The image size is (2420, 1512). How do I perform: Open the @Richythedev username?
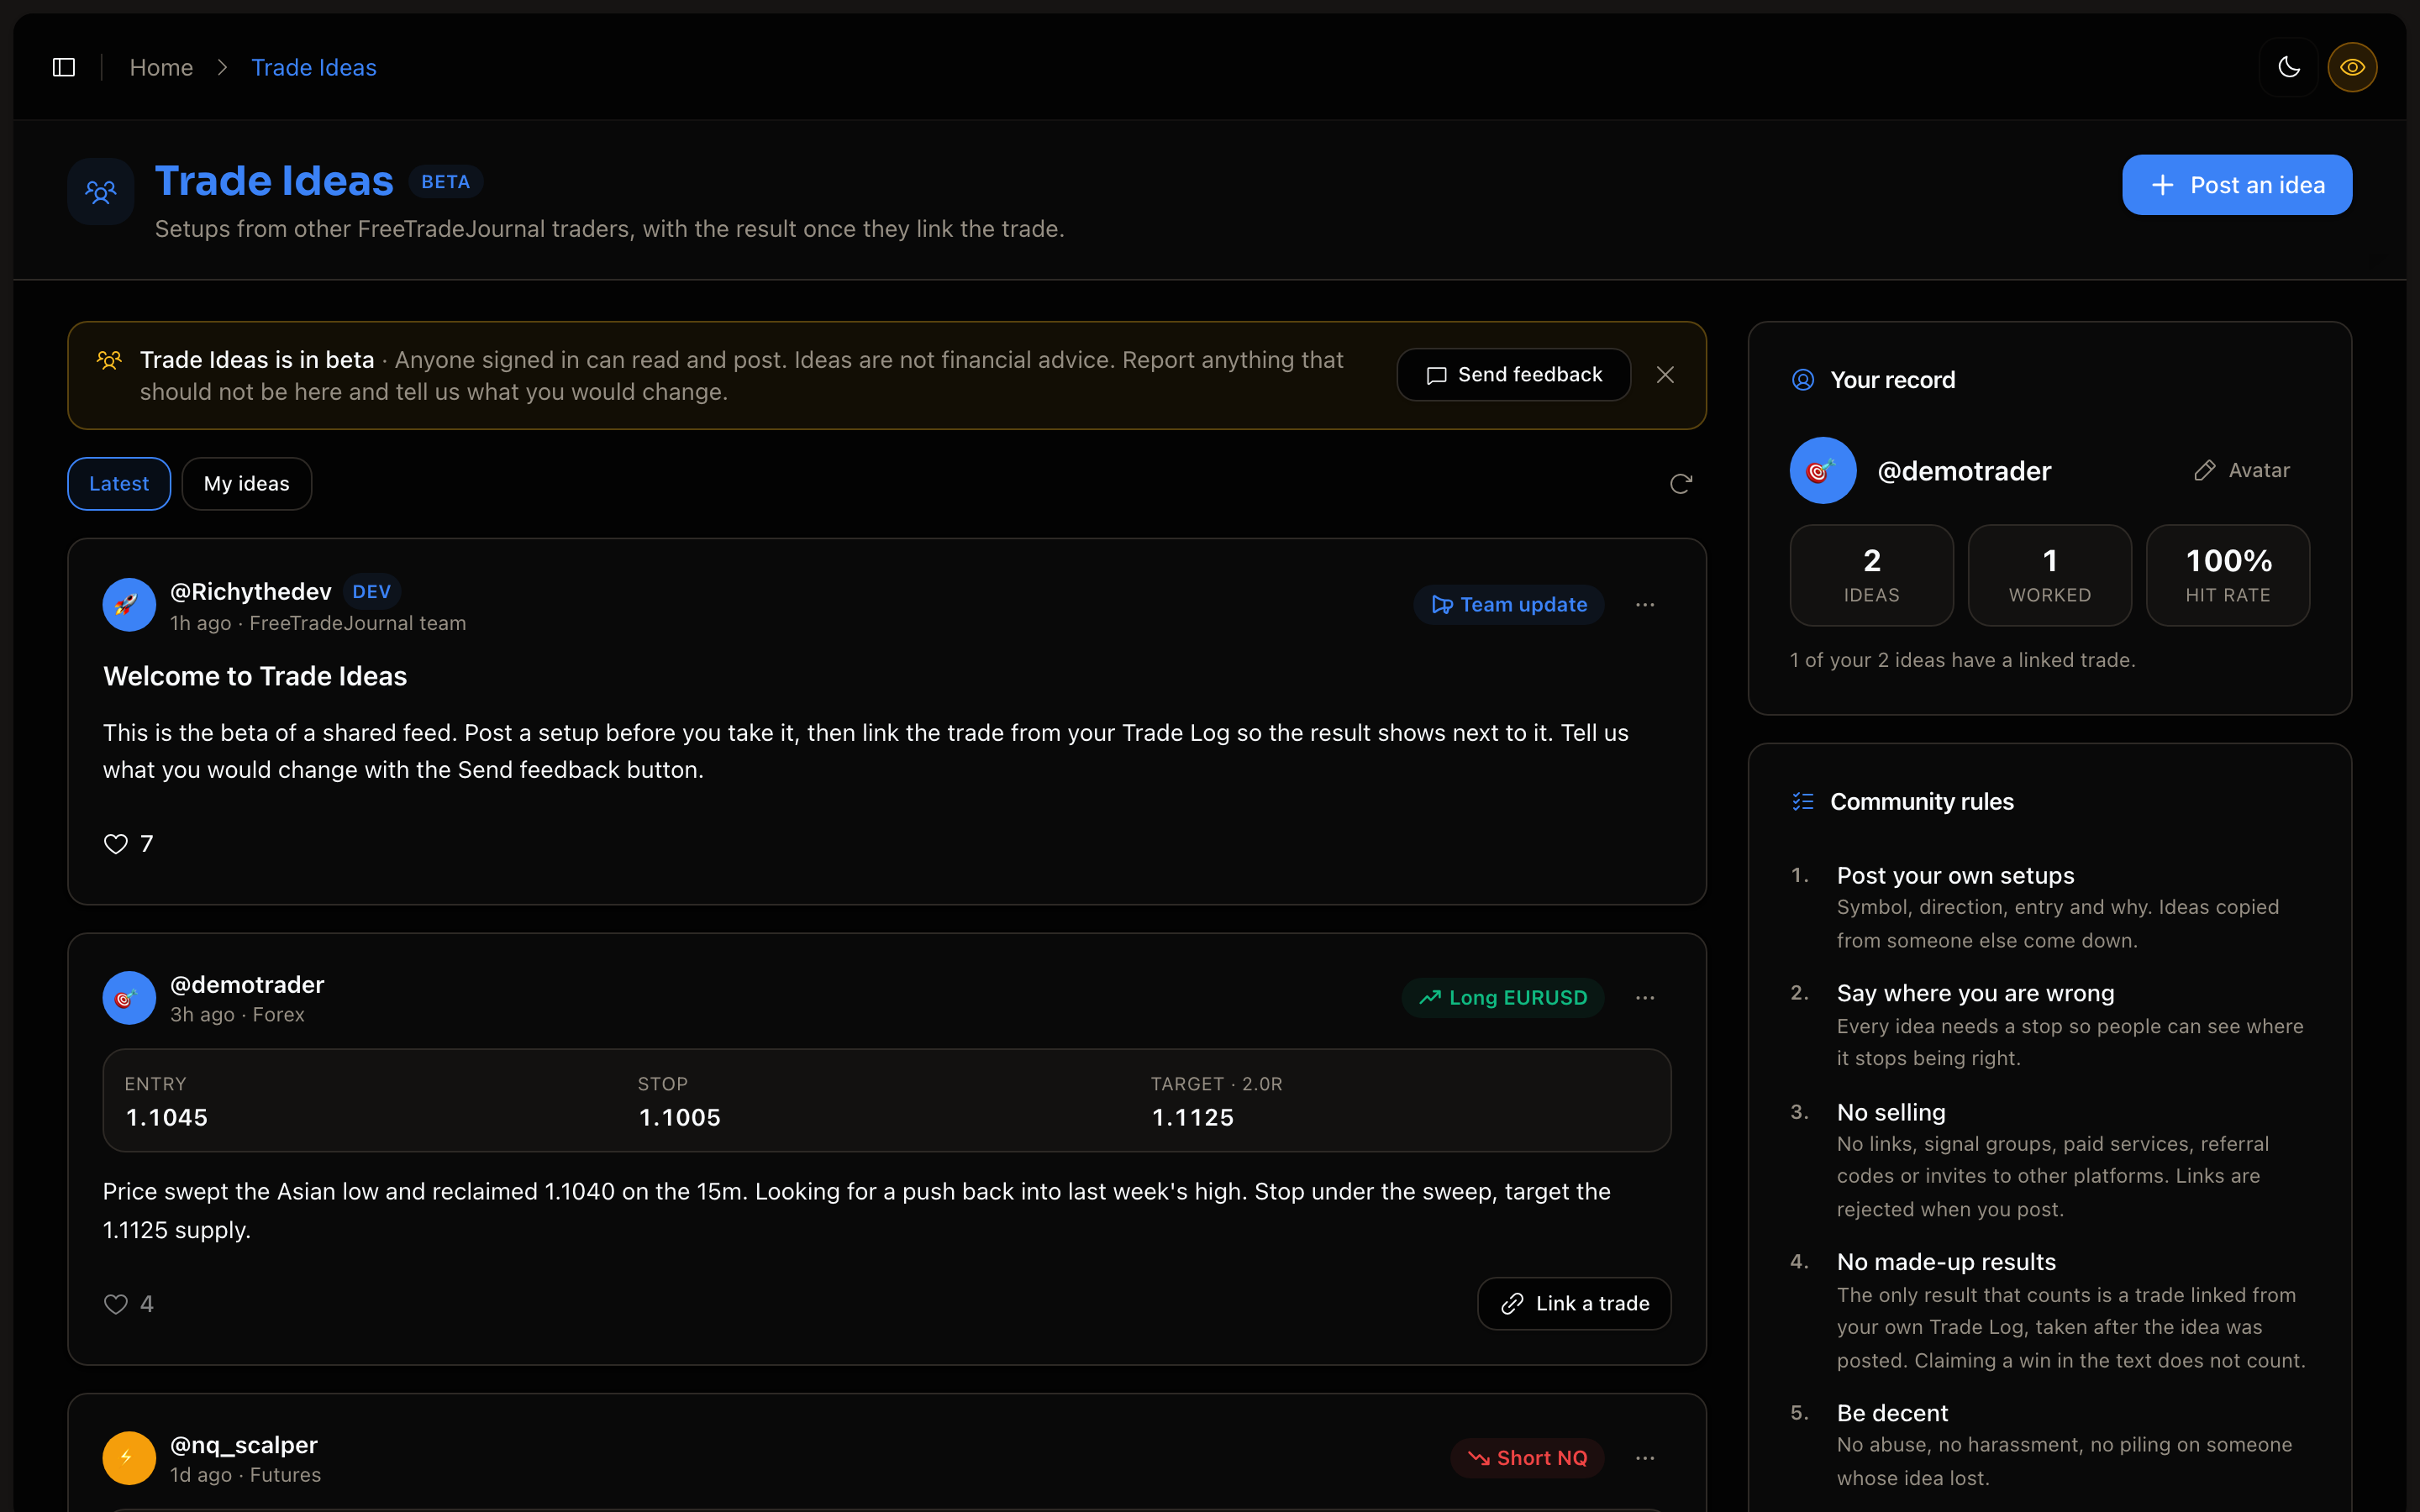pyautogui.click(x=251, y=592)
